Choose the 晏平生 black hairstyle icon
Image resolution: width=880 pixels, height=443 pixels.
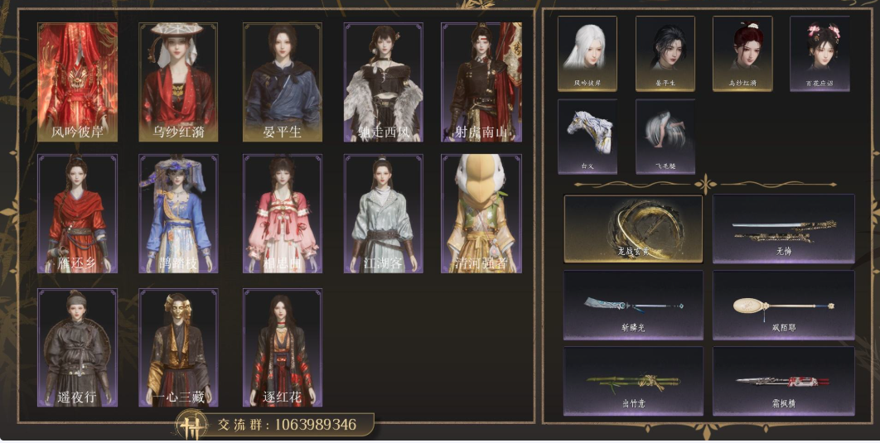(x=665, y=53)
